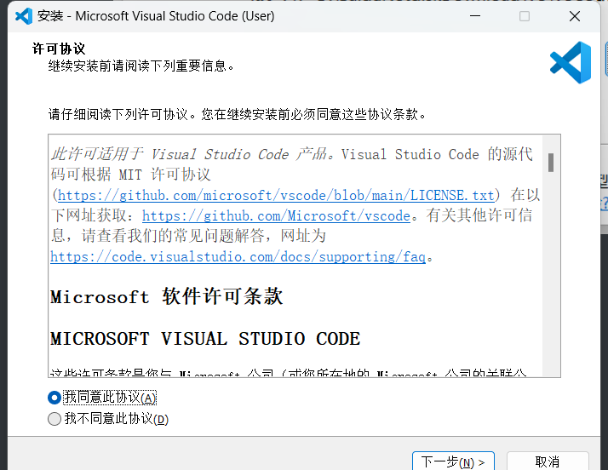Image resolution: width=608 pixels, height=470 pixels.
Task: Click the heading Microsoft 软件许可条款
Action: pos(167,296)
